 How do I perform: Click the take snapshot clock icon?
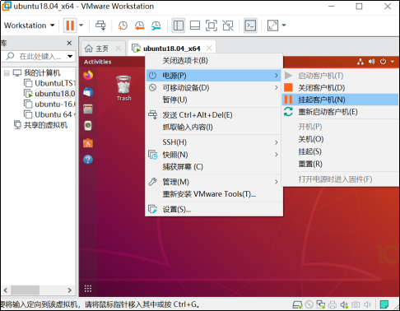click(x=123, y=26)
